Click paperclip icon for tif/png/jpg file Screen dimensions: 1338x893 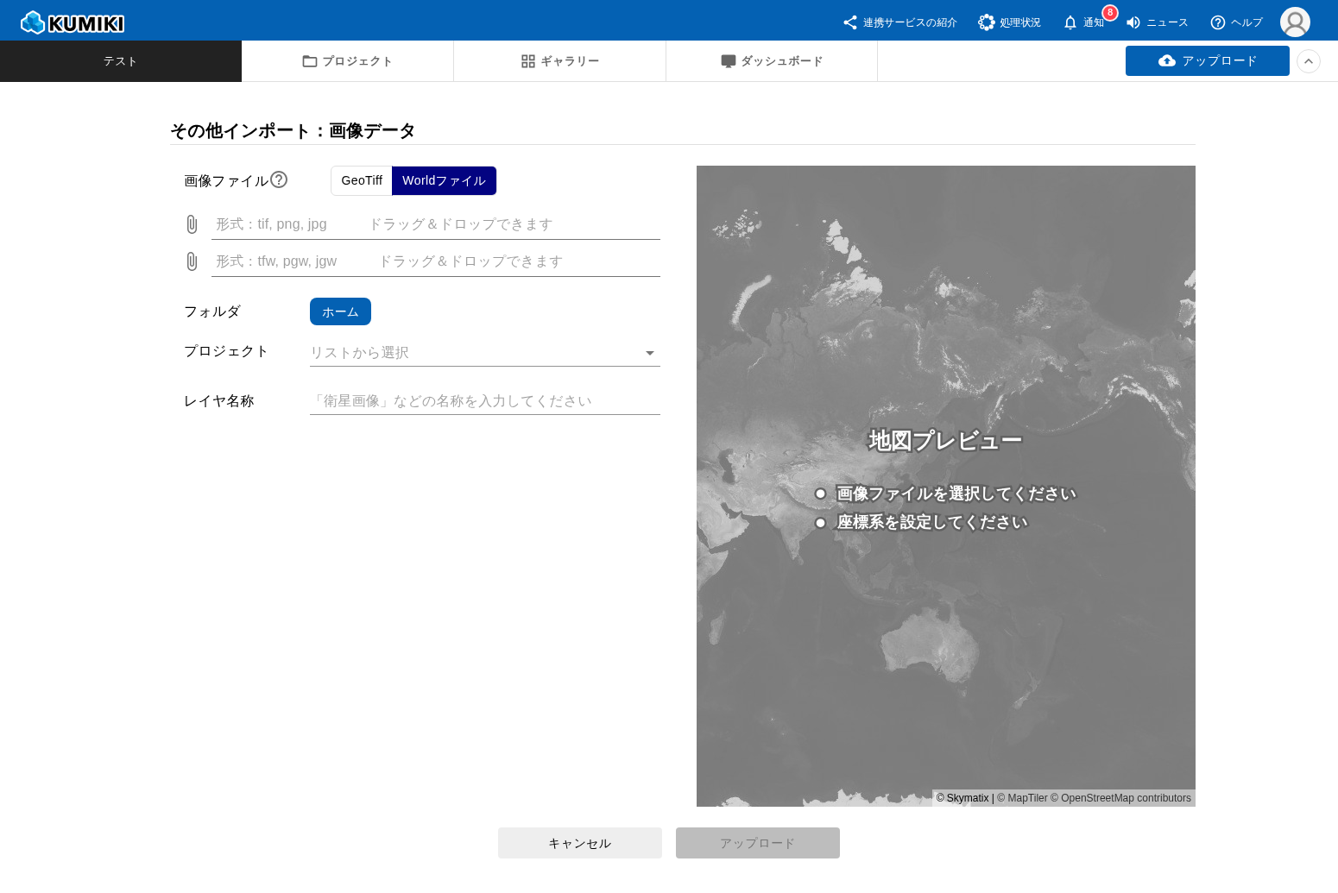click(x=192, y=224)
